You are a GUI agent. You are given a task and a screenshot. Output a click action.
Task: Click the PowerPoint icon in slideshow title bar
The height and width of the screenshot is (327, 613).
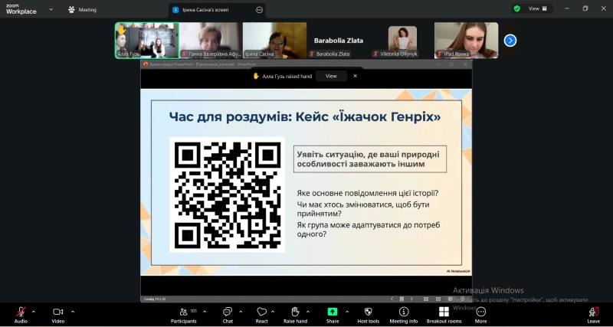coord(146,64)
